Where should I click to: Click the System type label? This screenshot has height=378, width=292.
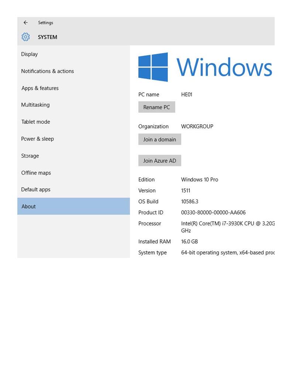[152, 252]
